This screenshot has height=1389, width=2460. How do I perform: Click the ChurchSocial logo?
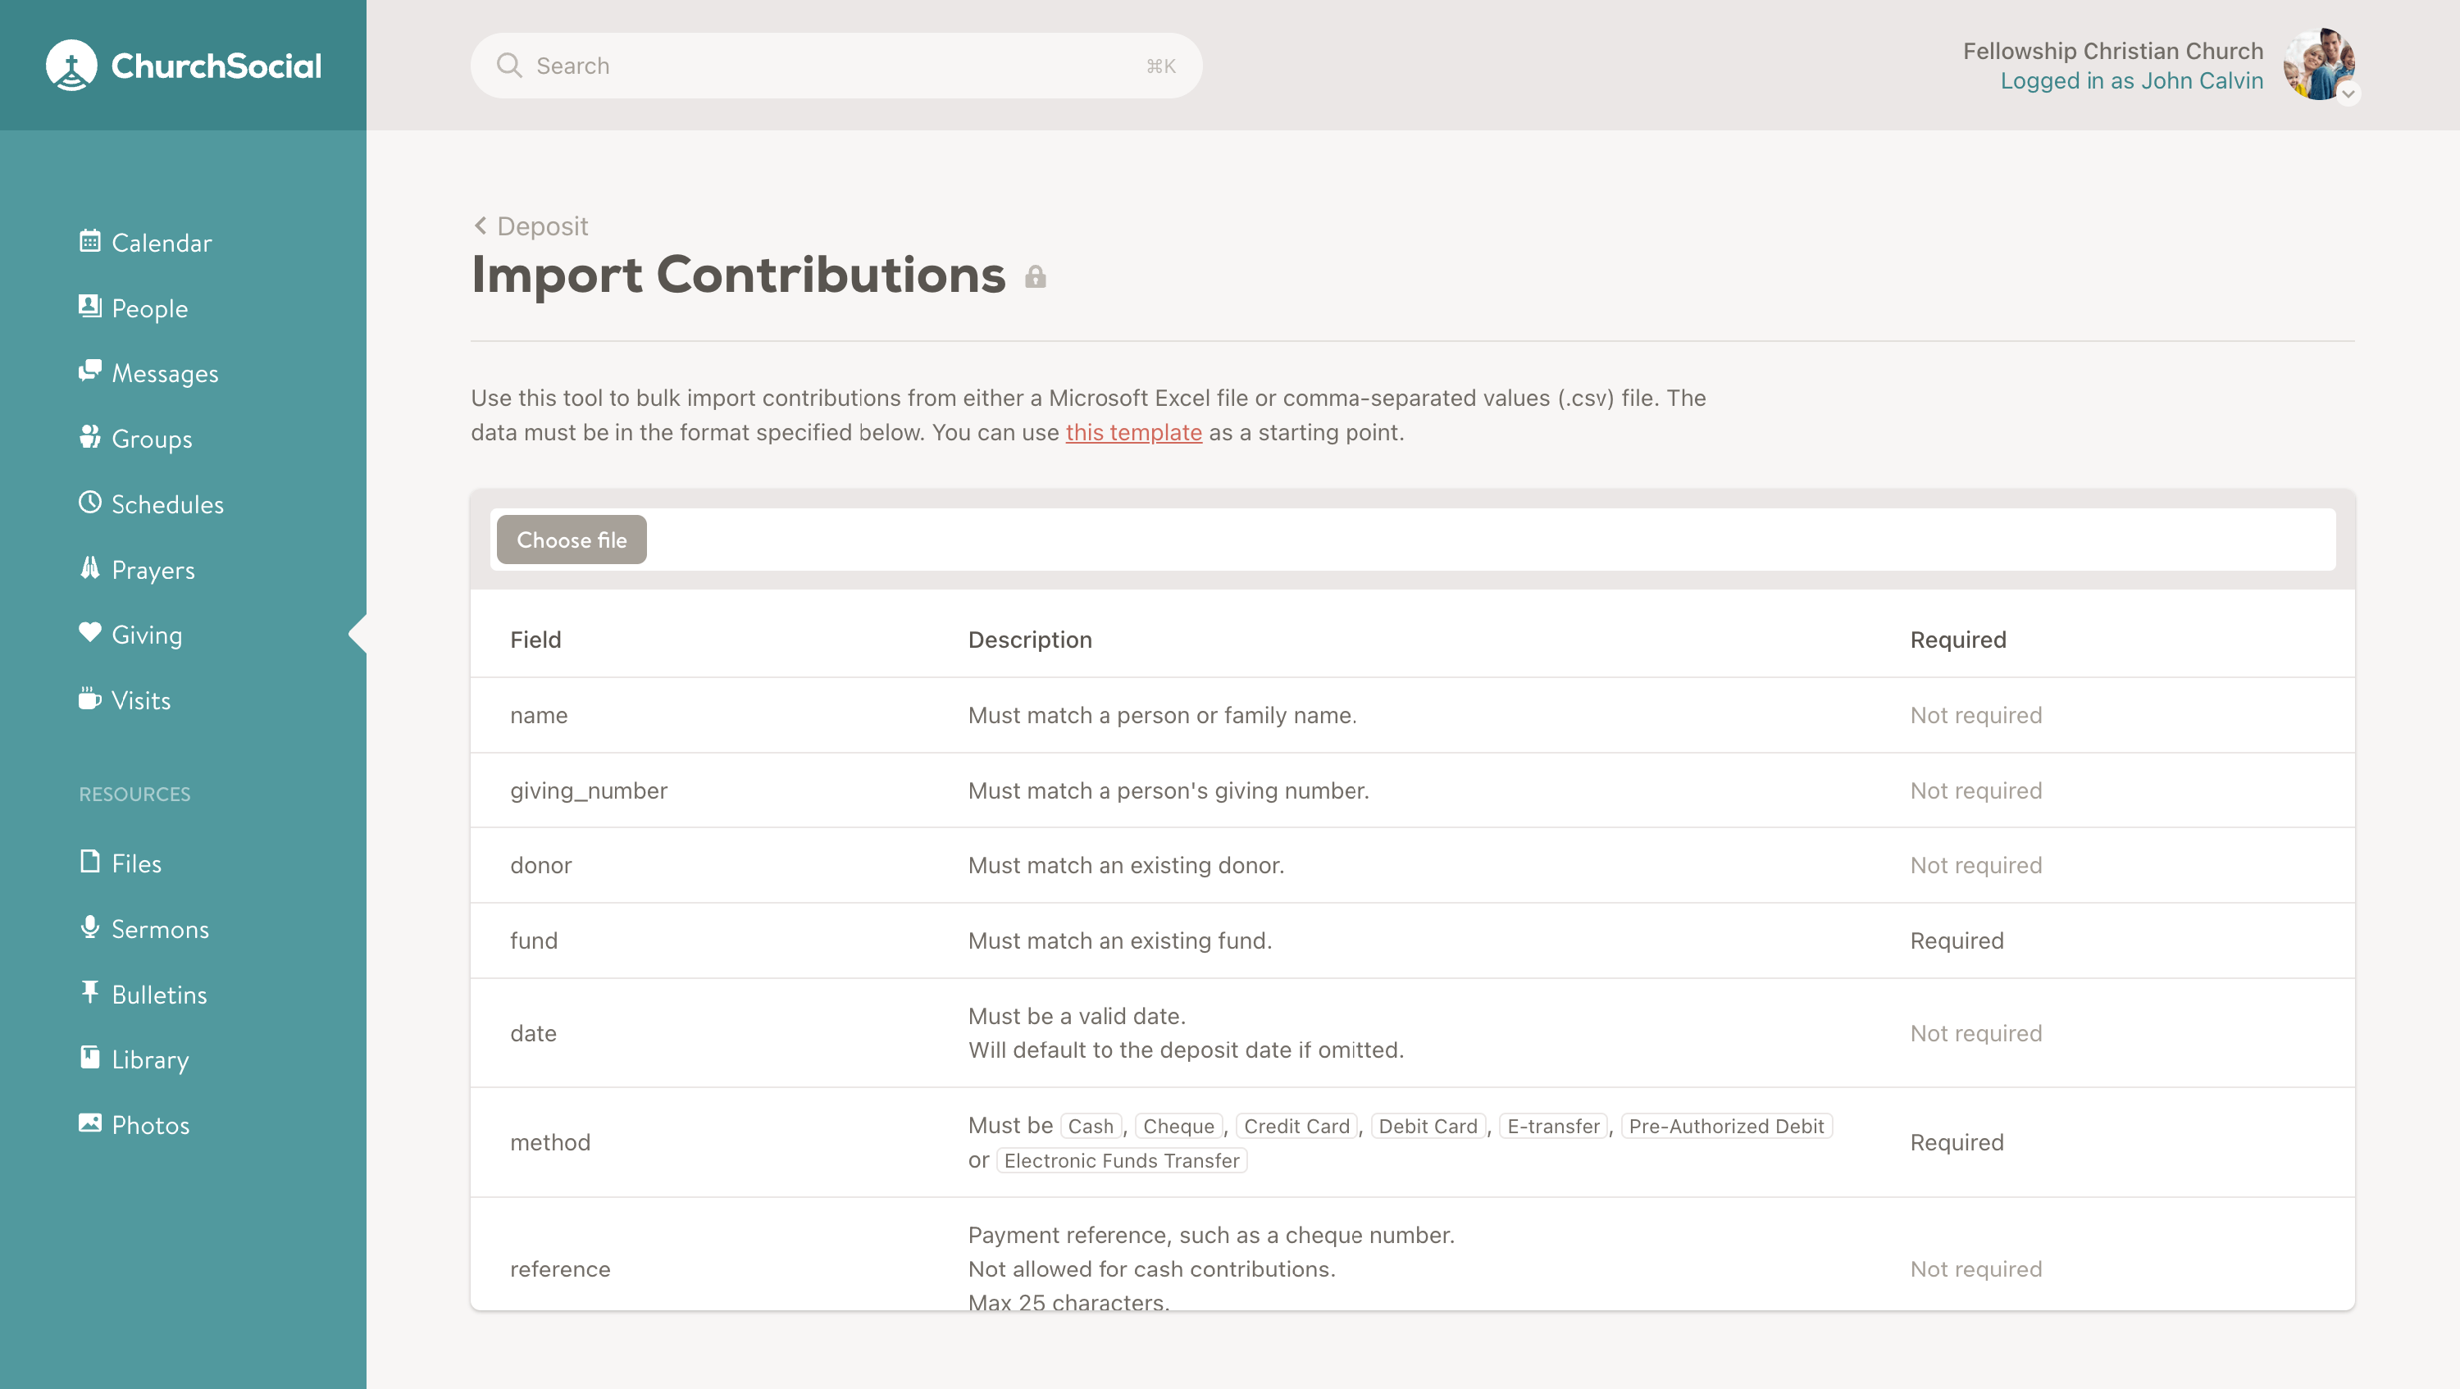(184, 65)
